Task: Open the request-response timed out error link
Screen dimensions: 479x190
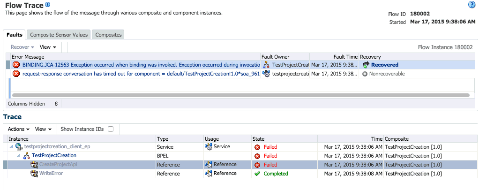Action: pos(141,74)
